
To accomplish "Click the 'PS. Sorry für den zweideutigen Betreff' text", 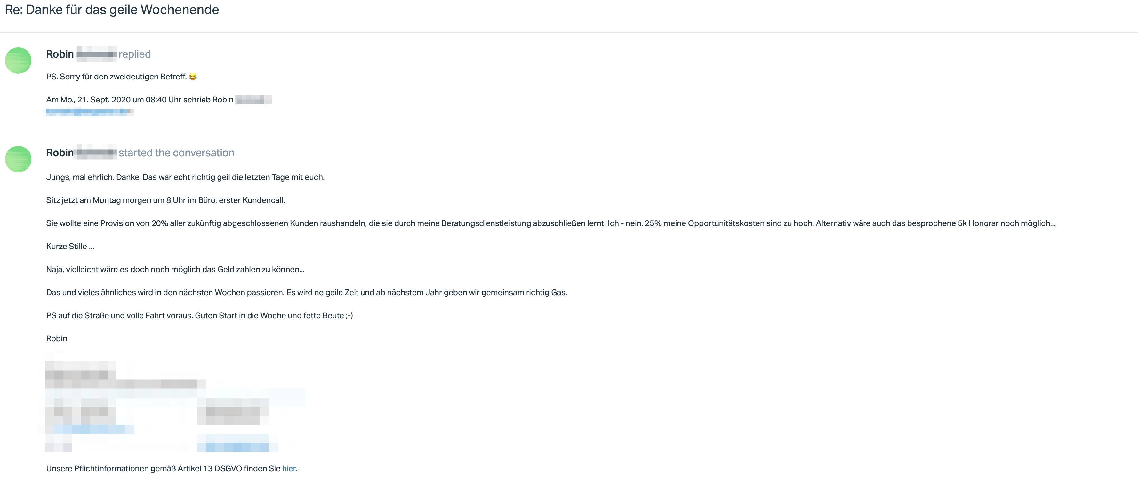I will 116,77.
